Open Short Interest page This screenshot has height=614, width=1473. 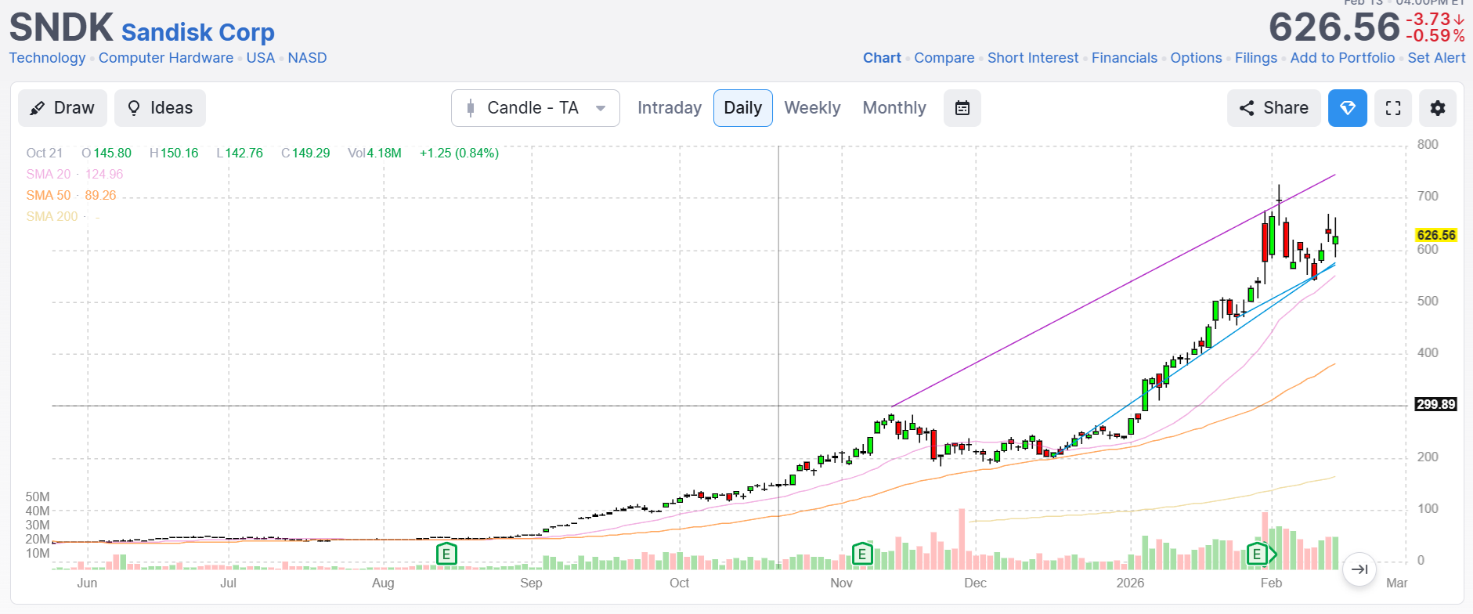[1033, 58]
